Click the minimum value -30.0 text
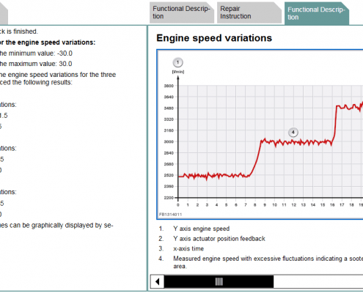Image resolution: width=363 pixels, height=293 pixels. coord(36,53)
